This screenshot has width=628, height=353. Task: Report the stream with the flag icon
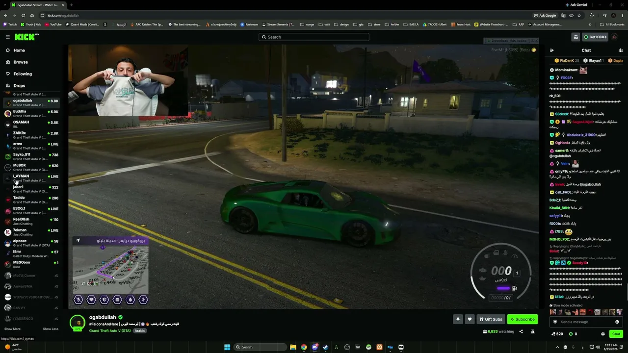pyautogui.click(x=533, y=331)
